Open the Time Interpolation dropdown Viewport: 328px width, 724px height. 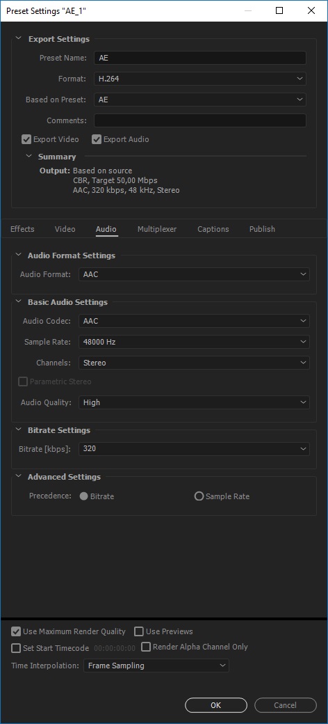156,666
